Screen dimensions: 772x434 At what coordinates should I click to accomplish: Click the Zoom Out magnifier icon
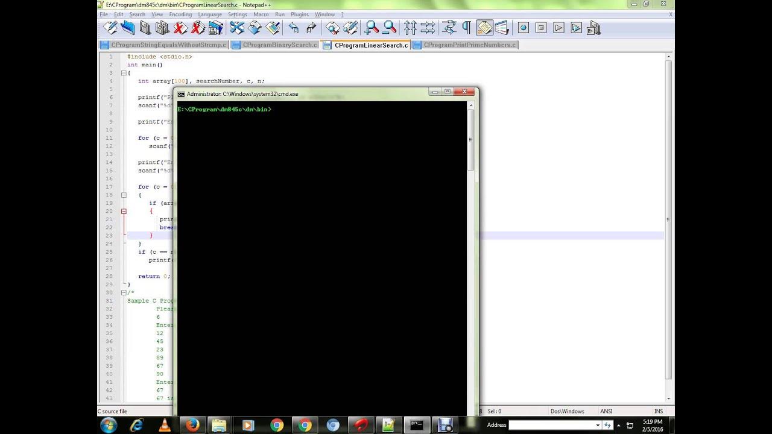390,28
